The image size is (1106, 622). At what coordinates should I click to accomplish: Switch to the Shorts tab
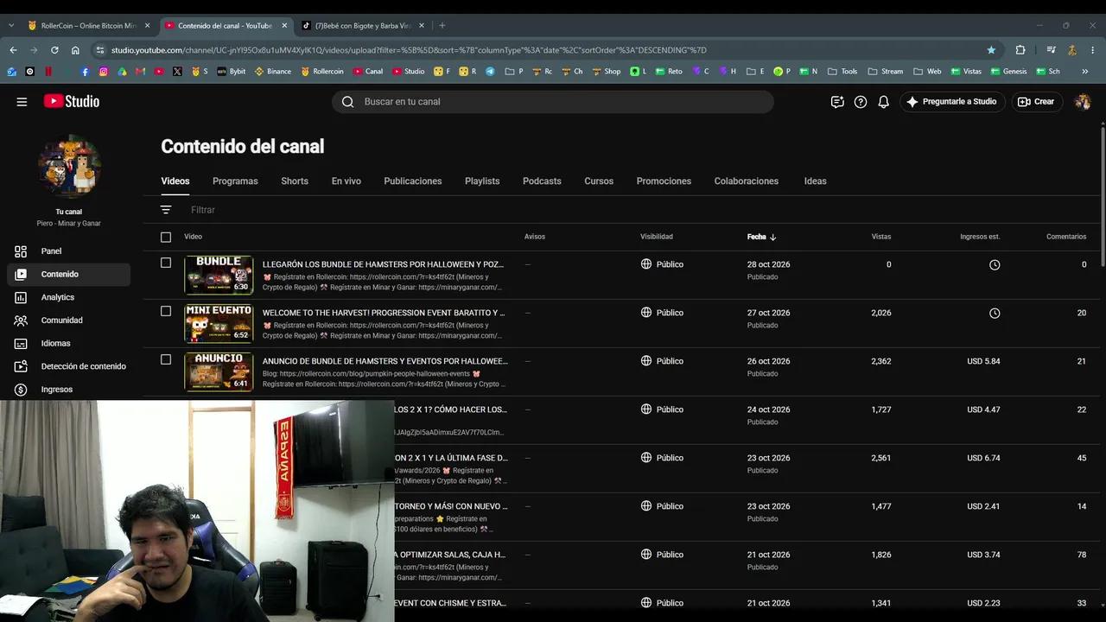(x=295, y=181)
